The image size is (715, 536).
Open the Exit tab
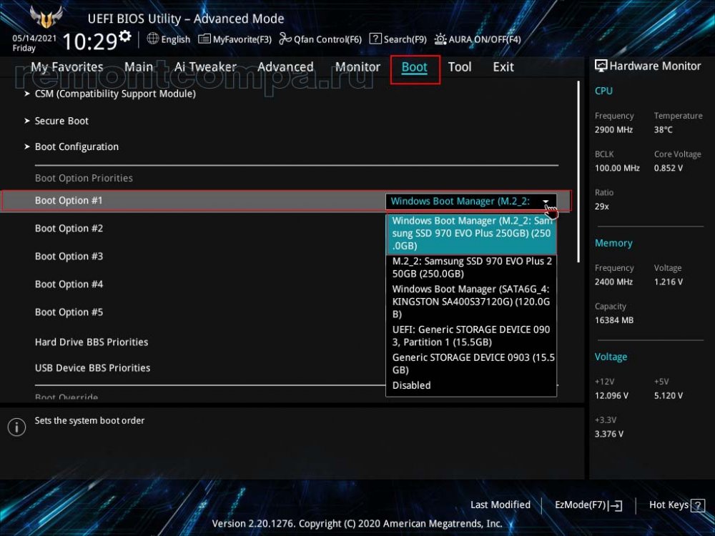(503, 67)
